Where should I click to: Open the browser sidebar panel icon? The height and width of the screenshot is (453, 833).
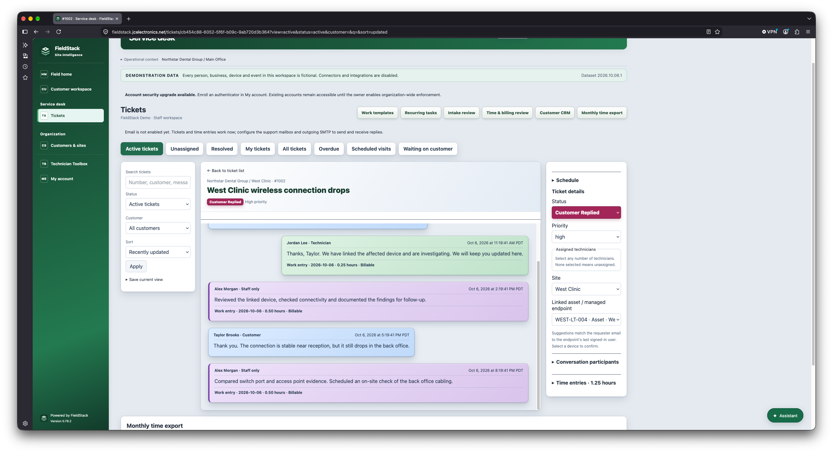25,32
